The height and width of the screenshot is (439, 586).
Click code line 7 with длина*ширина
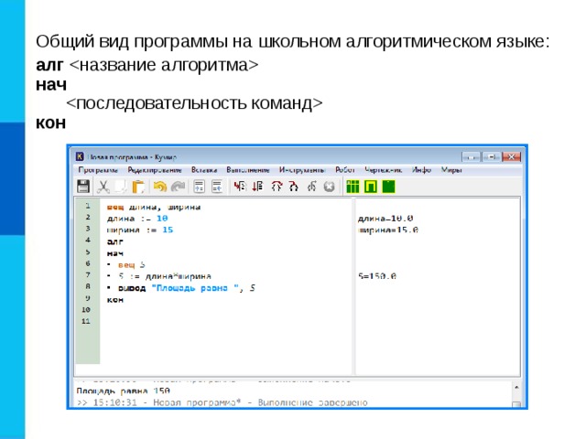click(x=165, y=276)
